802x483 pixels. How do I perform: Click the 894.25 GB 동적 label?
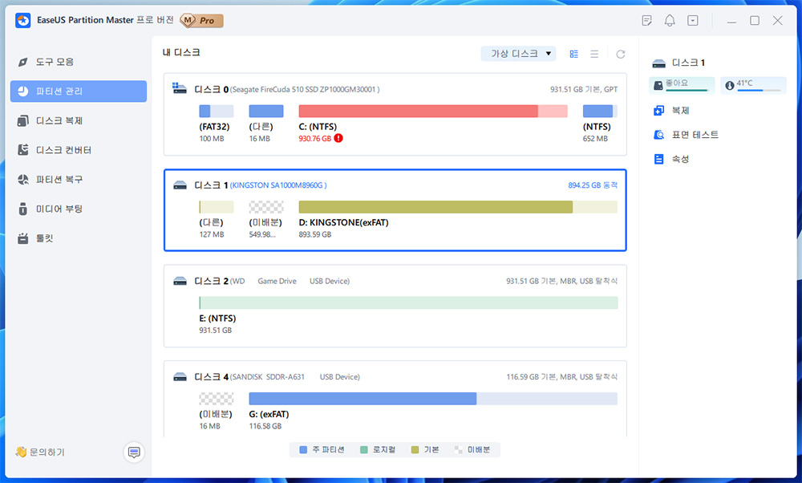click(593, 185)
